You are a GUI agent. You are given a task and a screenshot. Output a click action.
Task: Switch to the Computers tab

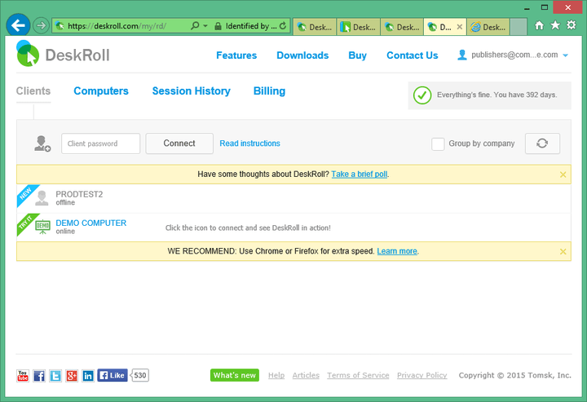point(101,91)
